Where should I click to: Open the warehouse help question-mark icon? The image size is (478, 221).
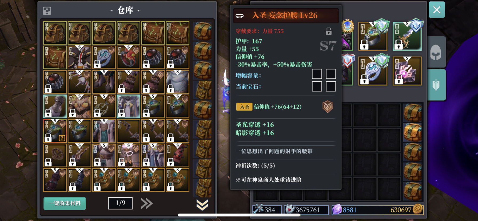point(47,11)
